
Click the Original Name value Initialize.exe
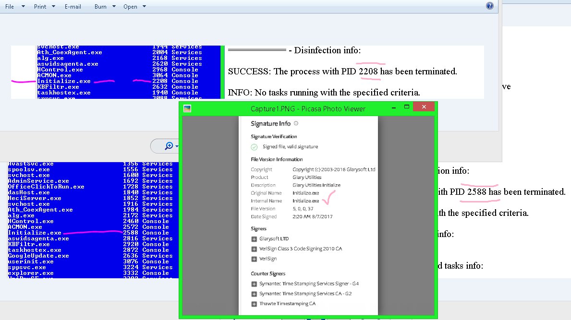click(x=306, y=193)
